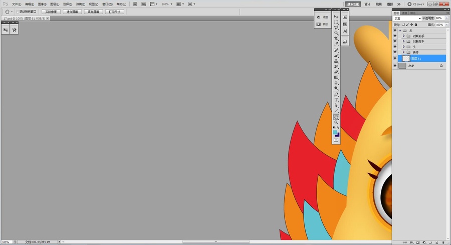The width and height of the screenshot is (451, 245).
Task: Click lock all icon in Layers panel
Action: pos(416,25)
